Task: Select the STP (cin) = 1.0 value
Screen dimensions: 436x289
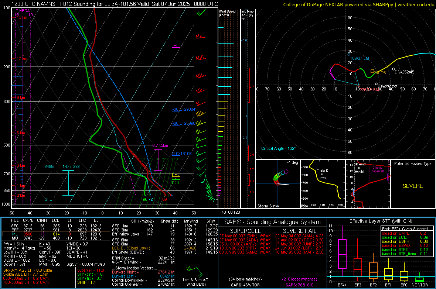Action: [90, 274]
